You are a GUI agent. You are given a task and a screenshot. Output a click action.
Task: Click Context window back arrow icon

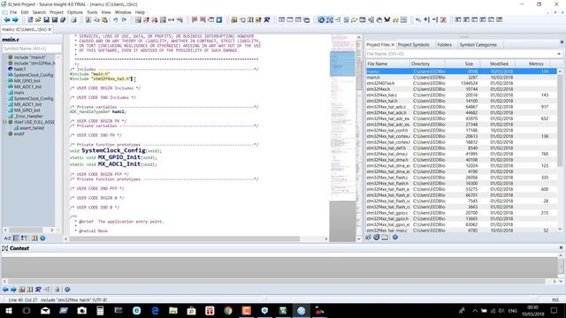(5, 290)
